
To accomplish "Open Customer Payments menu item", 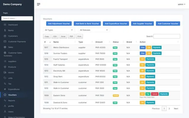I will [17, 41].
